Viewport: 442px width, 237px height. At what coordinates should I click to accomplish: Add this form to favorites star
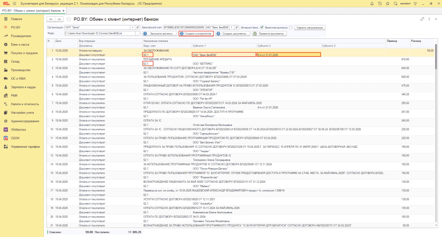pyautogui.click(x=69, y=19)
